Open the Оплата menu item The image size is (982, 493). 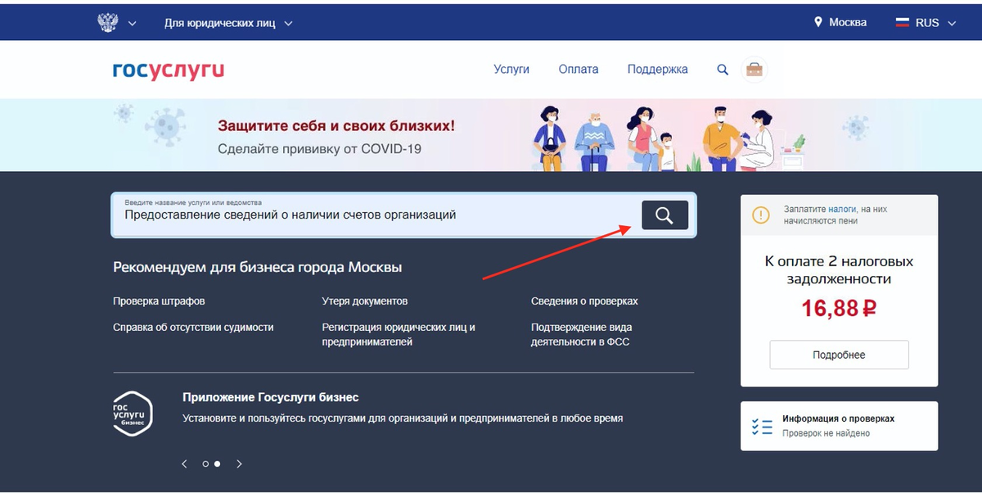pos(579,70)
